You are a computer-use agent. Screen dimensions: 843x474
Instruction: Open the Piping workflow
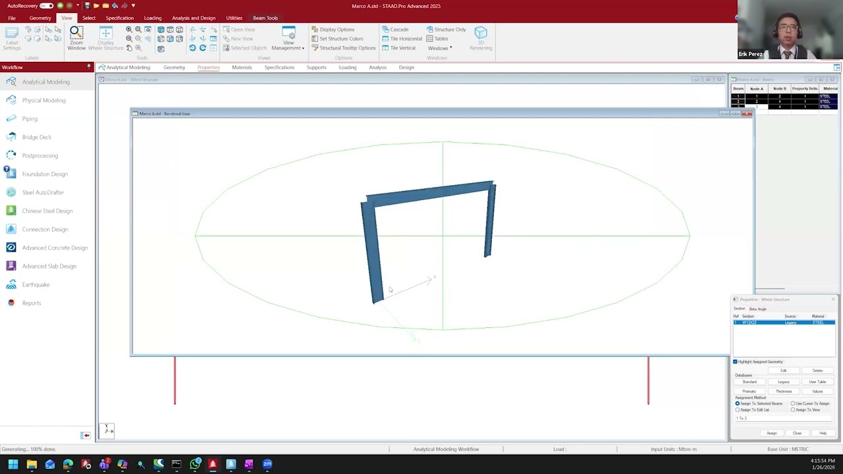tap(30, 118)
